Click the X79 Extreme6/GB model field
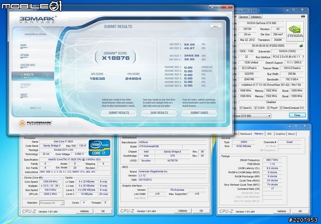 [159, 146]
